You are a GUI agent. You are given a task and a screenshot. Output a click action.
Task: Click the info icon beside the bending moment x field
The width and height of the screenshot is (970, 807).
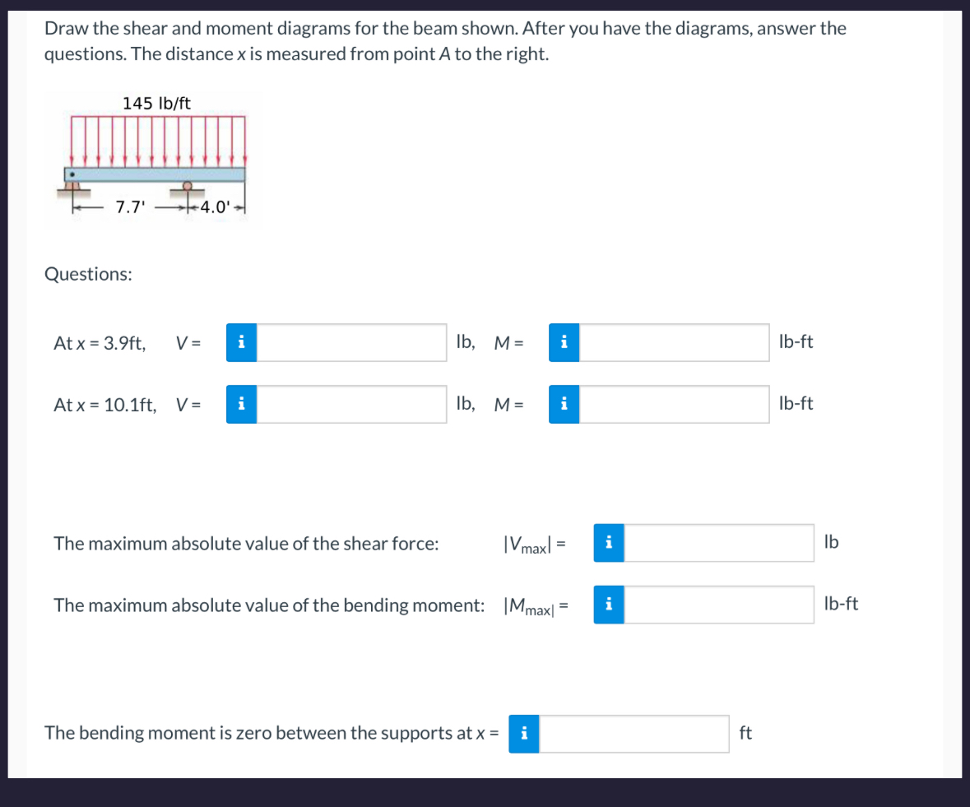pos(523,734)
